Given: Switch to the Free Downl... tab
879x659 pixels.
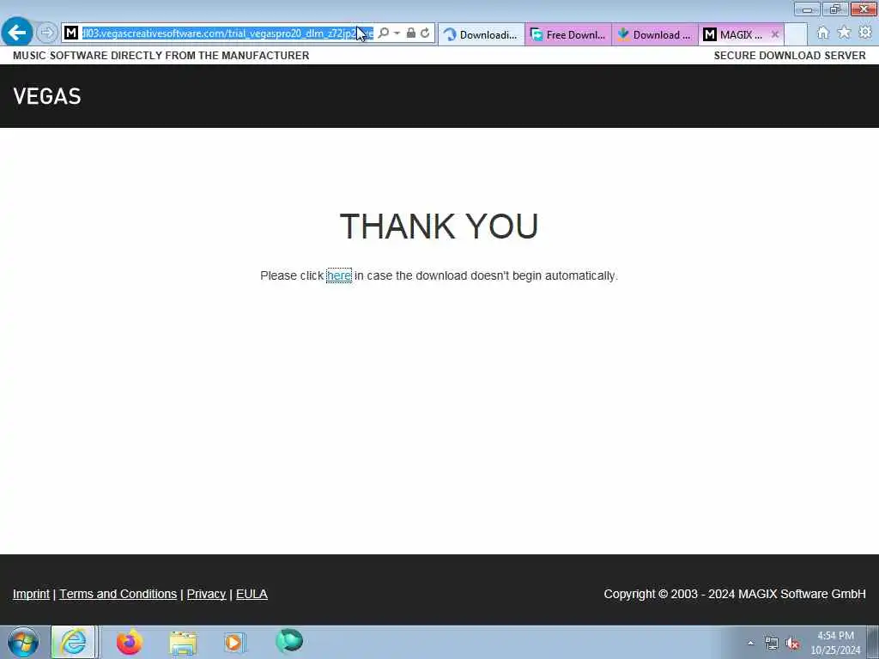Looking at the screenshot, I should (568, 34).
